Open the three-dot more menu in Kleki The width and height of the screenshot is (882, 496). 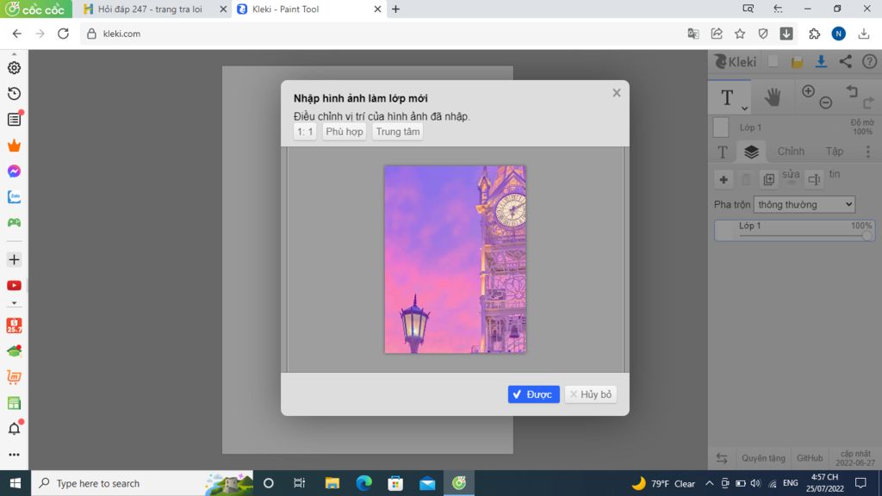click(868, 152)
